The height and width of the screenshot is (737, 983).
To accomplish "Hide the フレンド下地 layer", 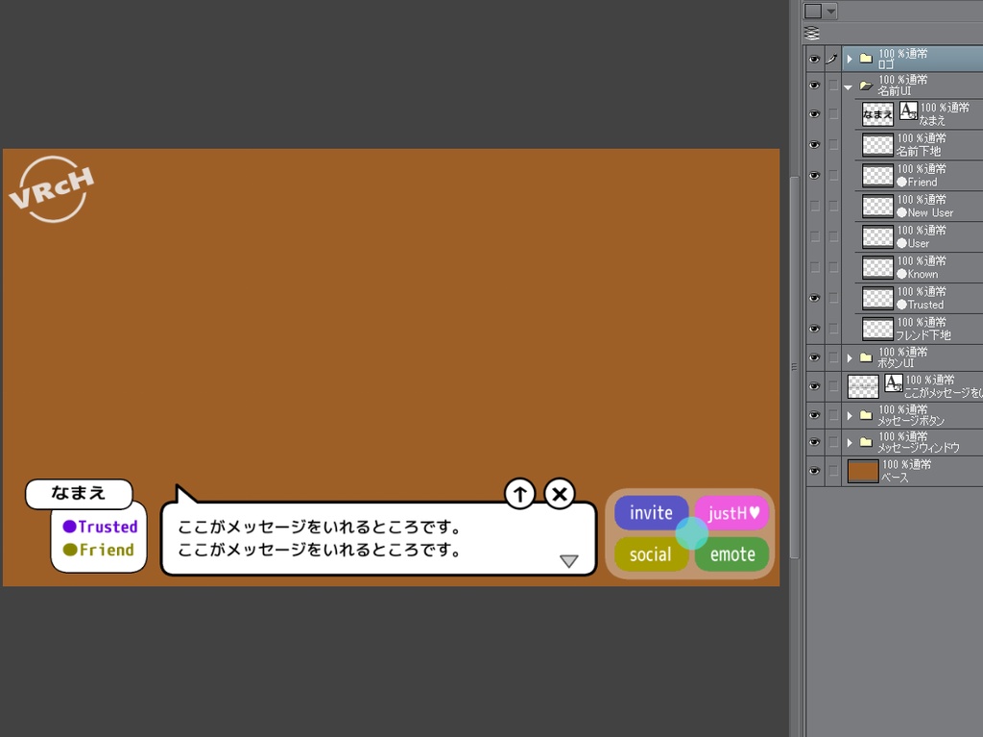I will [x=814, y=329].
